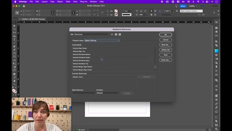Screen dimensions: 232x131
Task: Open the Swatches panel blue icon
Action: (216, 51)
